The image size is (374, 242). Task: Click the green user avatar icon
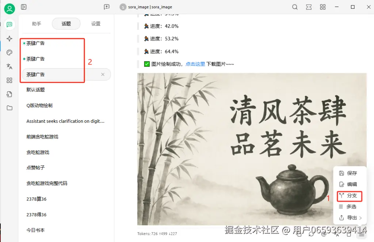[x=9, y=9]
